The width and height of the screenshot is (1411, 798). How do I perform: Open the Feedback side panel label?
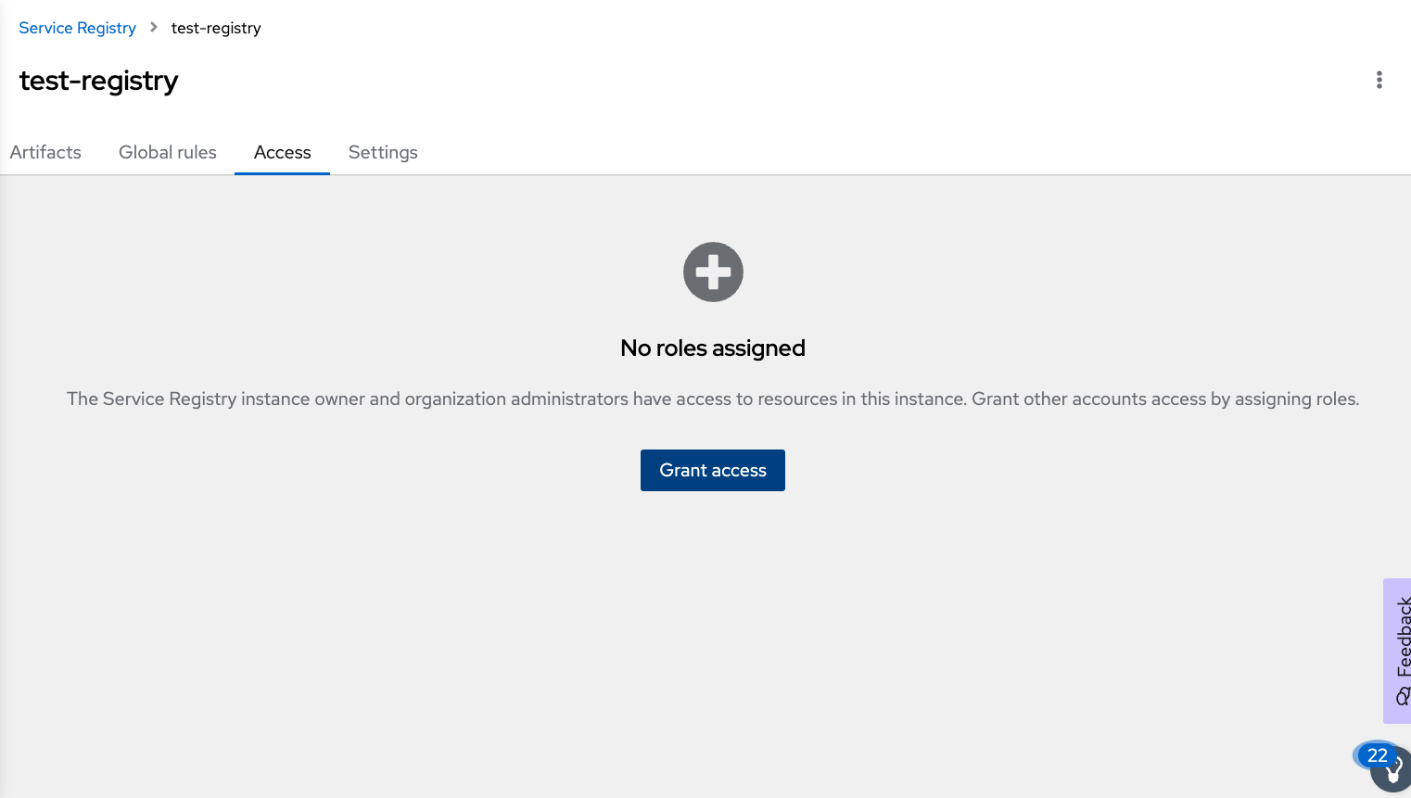point(1404,637)
